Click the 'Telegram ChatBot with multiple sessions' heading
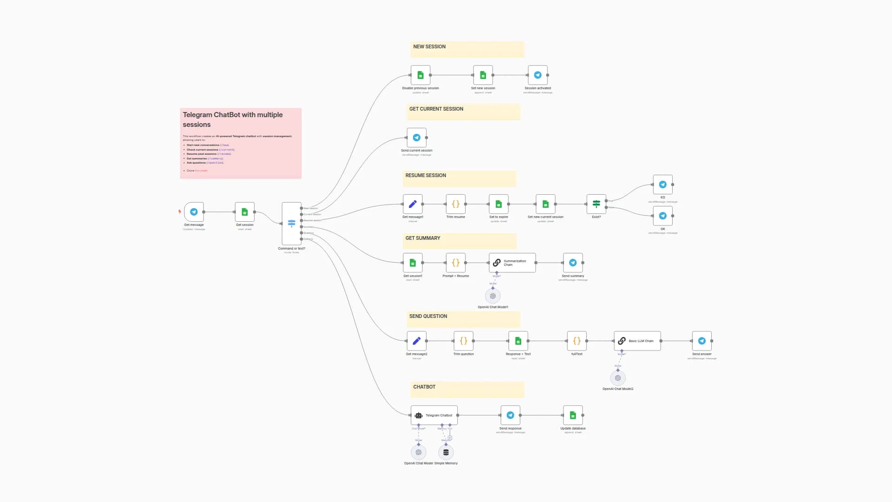The width and height of the screenshot is (892, 502). coord(233,119)
